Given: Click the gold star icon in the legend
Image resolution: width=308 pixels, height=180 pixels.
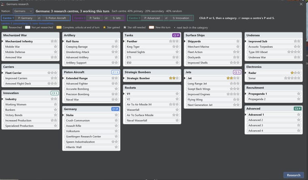Looking at the screenshot, I should [x=104, y=27].
